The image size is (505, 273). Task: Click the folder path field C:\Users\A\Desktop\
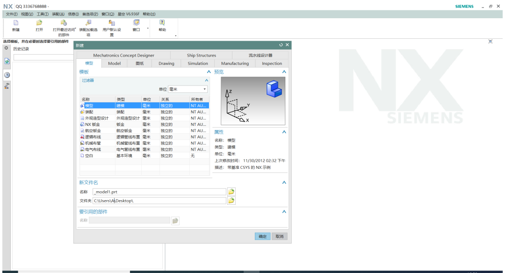click(159, 201)
